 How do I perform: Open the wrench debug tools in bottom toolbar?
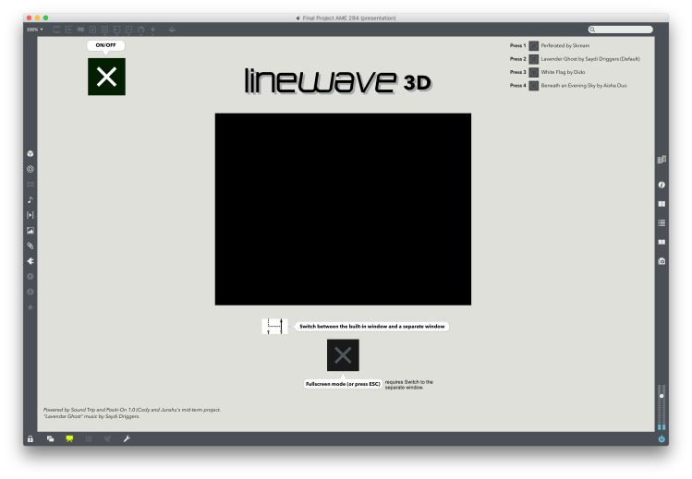tap(127, 439)
